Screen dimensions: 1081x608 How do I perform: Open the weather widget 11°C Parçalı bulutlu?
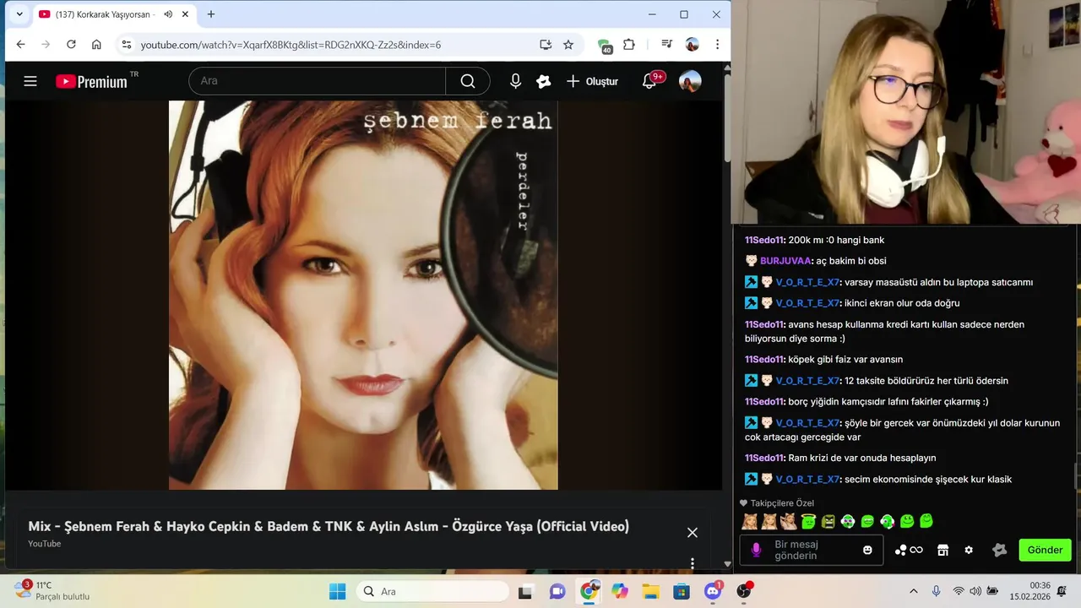click(x=52, y=590)
